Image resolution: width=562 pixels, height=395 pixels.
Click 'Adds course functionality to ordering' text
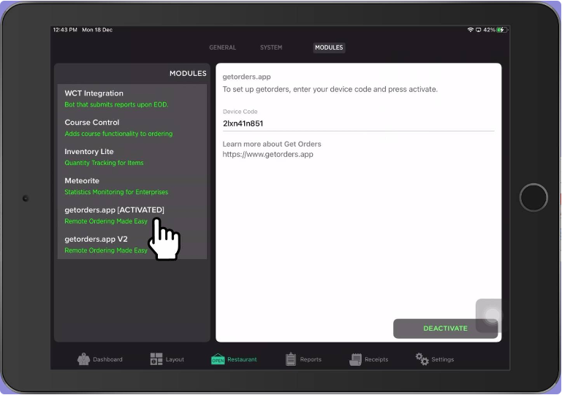pyautogui.click(x=118, y=134)
